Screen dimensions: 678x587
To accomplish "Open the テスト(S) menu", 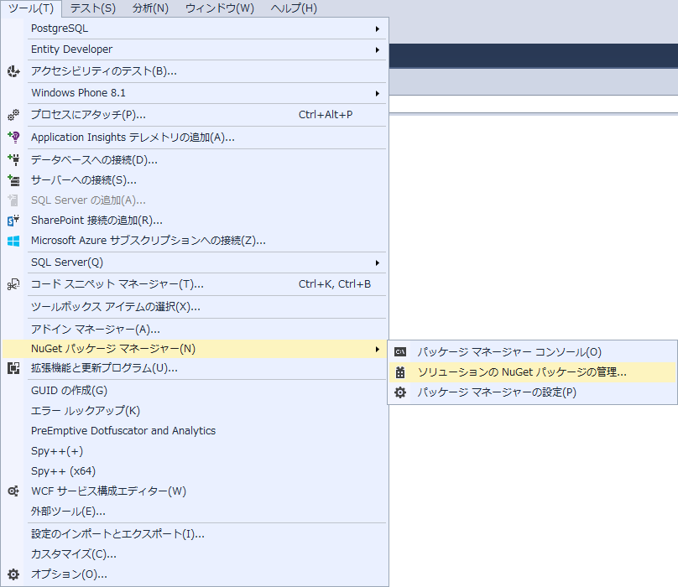I will click(92, 8).
